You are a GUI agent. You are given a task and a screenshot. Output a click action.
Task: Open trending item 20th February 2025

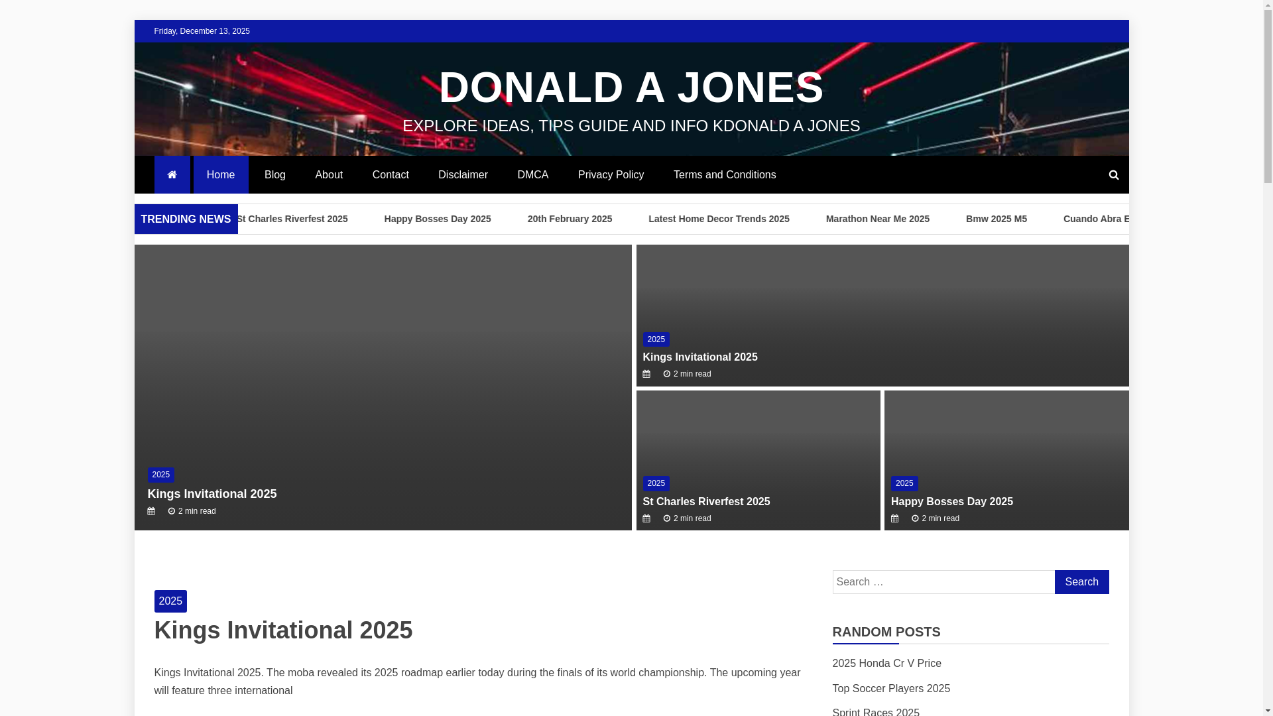point(570,219)
